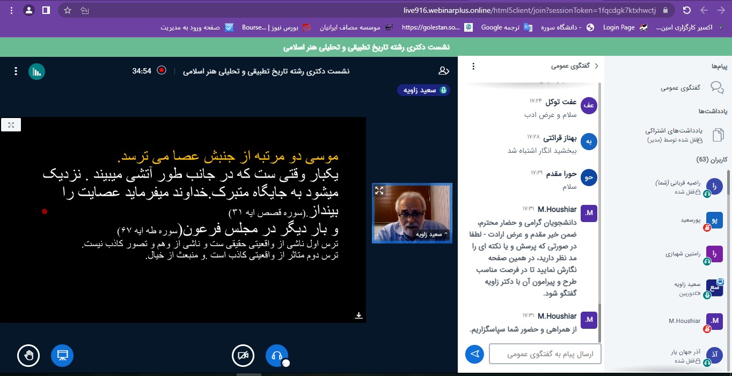This screenshot has width=732, height=376.
Task: Click the screen share button
Action: pyautogui.click(x=62, y=355)
